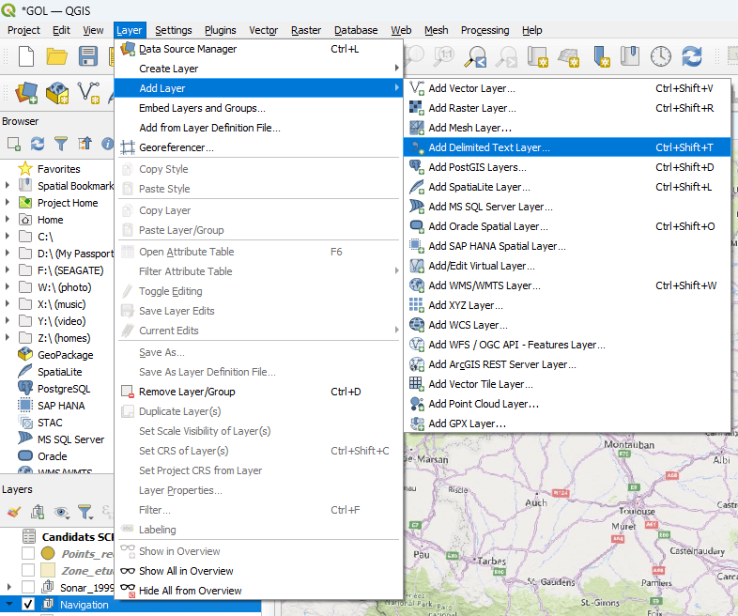Check the Sonar_1999 layer checkbox
The image size is (738, 616).
pos(28,587)
